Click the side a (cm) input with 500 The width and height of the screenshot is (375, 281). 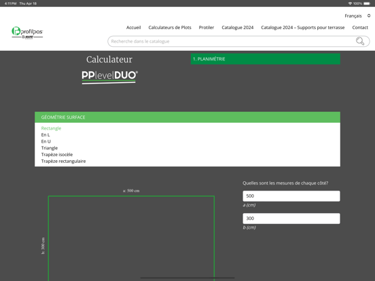pos(291,196)
